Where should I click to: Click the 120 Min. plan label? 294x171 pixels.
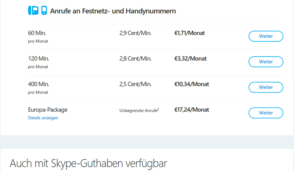click(x=38, y=59)
